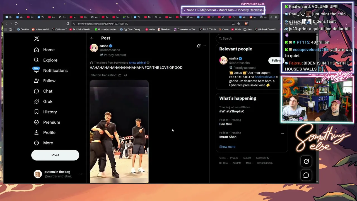Screen dimensions: 357x201
Task: Open account menu for put em in the bag
Action: click(x=80, y=174)
